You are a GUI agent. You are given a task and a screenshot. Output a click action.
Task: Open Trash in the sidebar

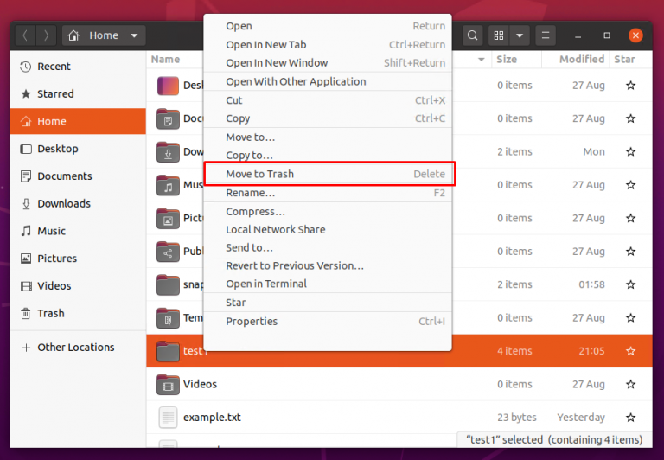78,314
